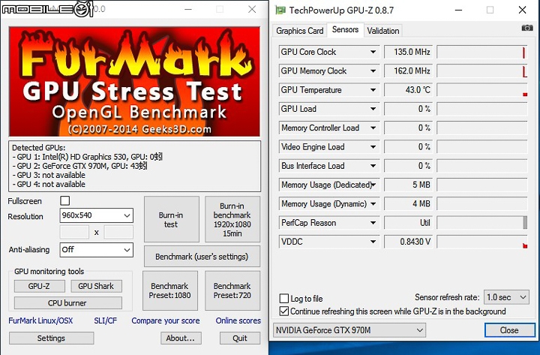Start the Burn-in test
The height and width of the screenshot is (355, 540).
pyautogui.click(x=171, y=220)
